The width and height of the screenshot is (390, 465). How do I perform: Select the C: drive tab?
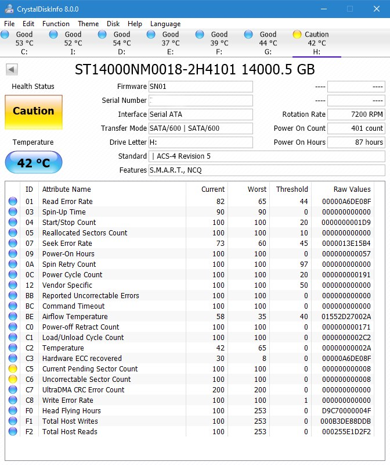[x=24, y=43]
